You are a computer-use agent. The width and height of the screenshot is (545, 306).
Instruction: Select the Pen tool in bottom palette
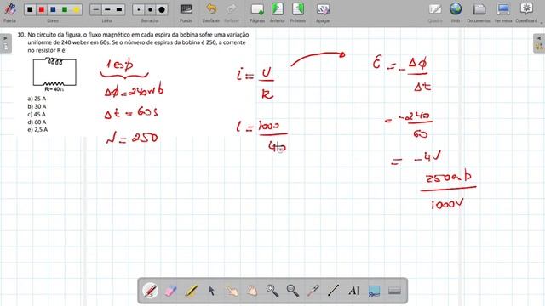pos(150,291)
